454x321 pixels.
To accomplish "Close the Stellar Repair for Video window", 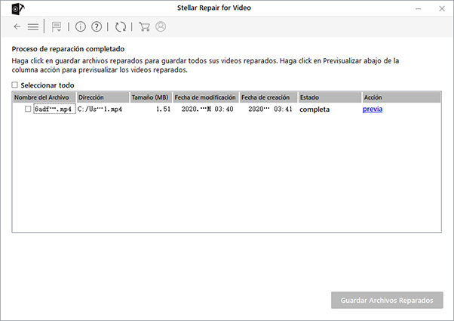I will coord(442,9).
